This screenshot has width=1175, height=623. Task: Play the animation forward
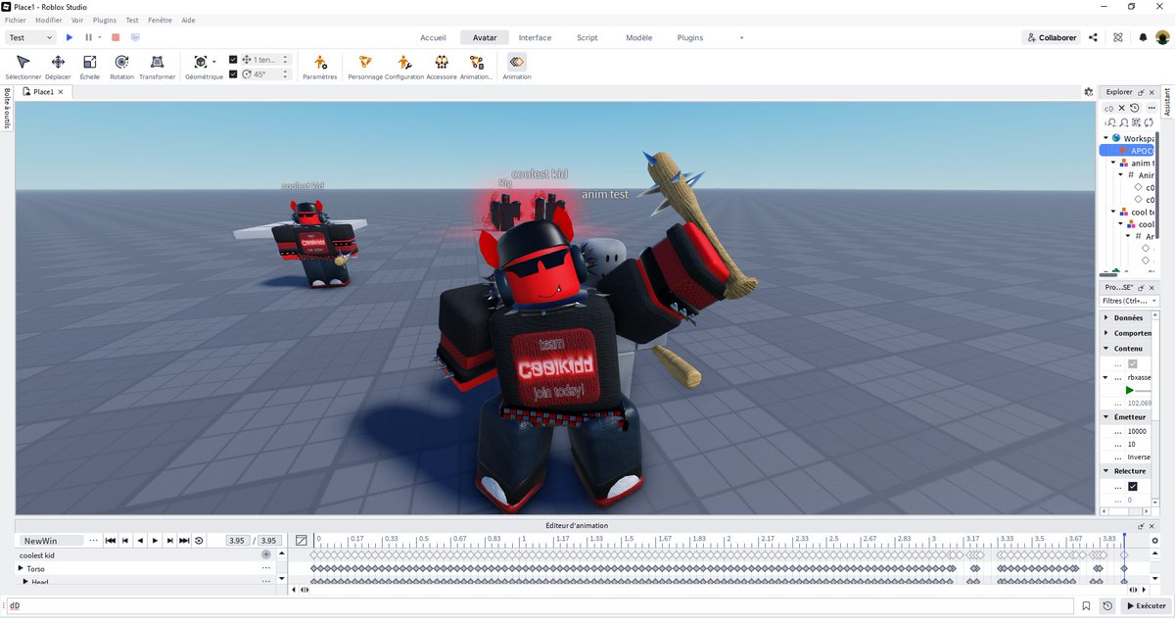[x=155, y=540]
